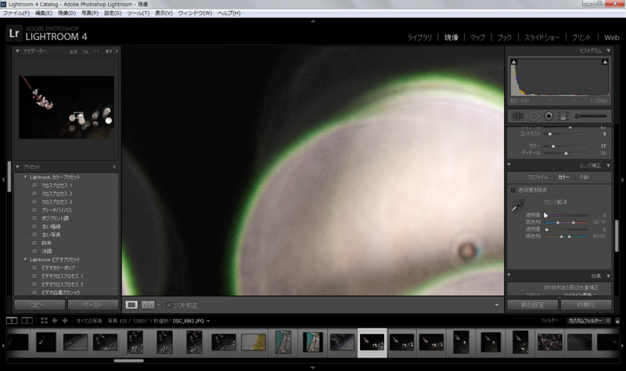626x371 pixels.
Task: Collapse the ヒストグラム panel
Action: (x=609, y=51)
